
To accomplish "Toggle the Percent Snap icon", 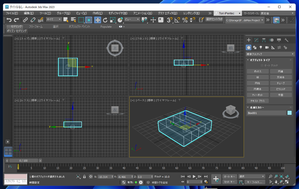I will (185, 20).
